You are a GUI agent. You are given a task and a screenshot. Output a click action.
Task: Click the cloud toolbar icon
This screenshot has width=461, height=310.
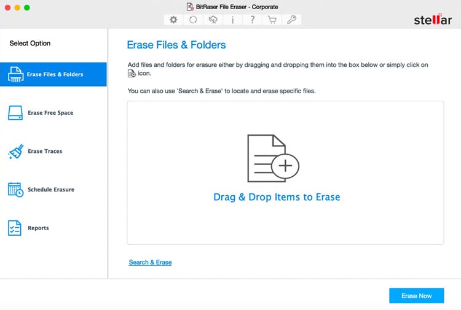coord(213,20)
